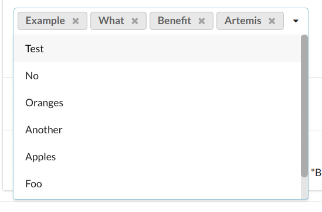
Task: Select the Test option
Action: [157, 49]
